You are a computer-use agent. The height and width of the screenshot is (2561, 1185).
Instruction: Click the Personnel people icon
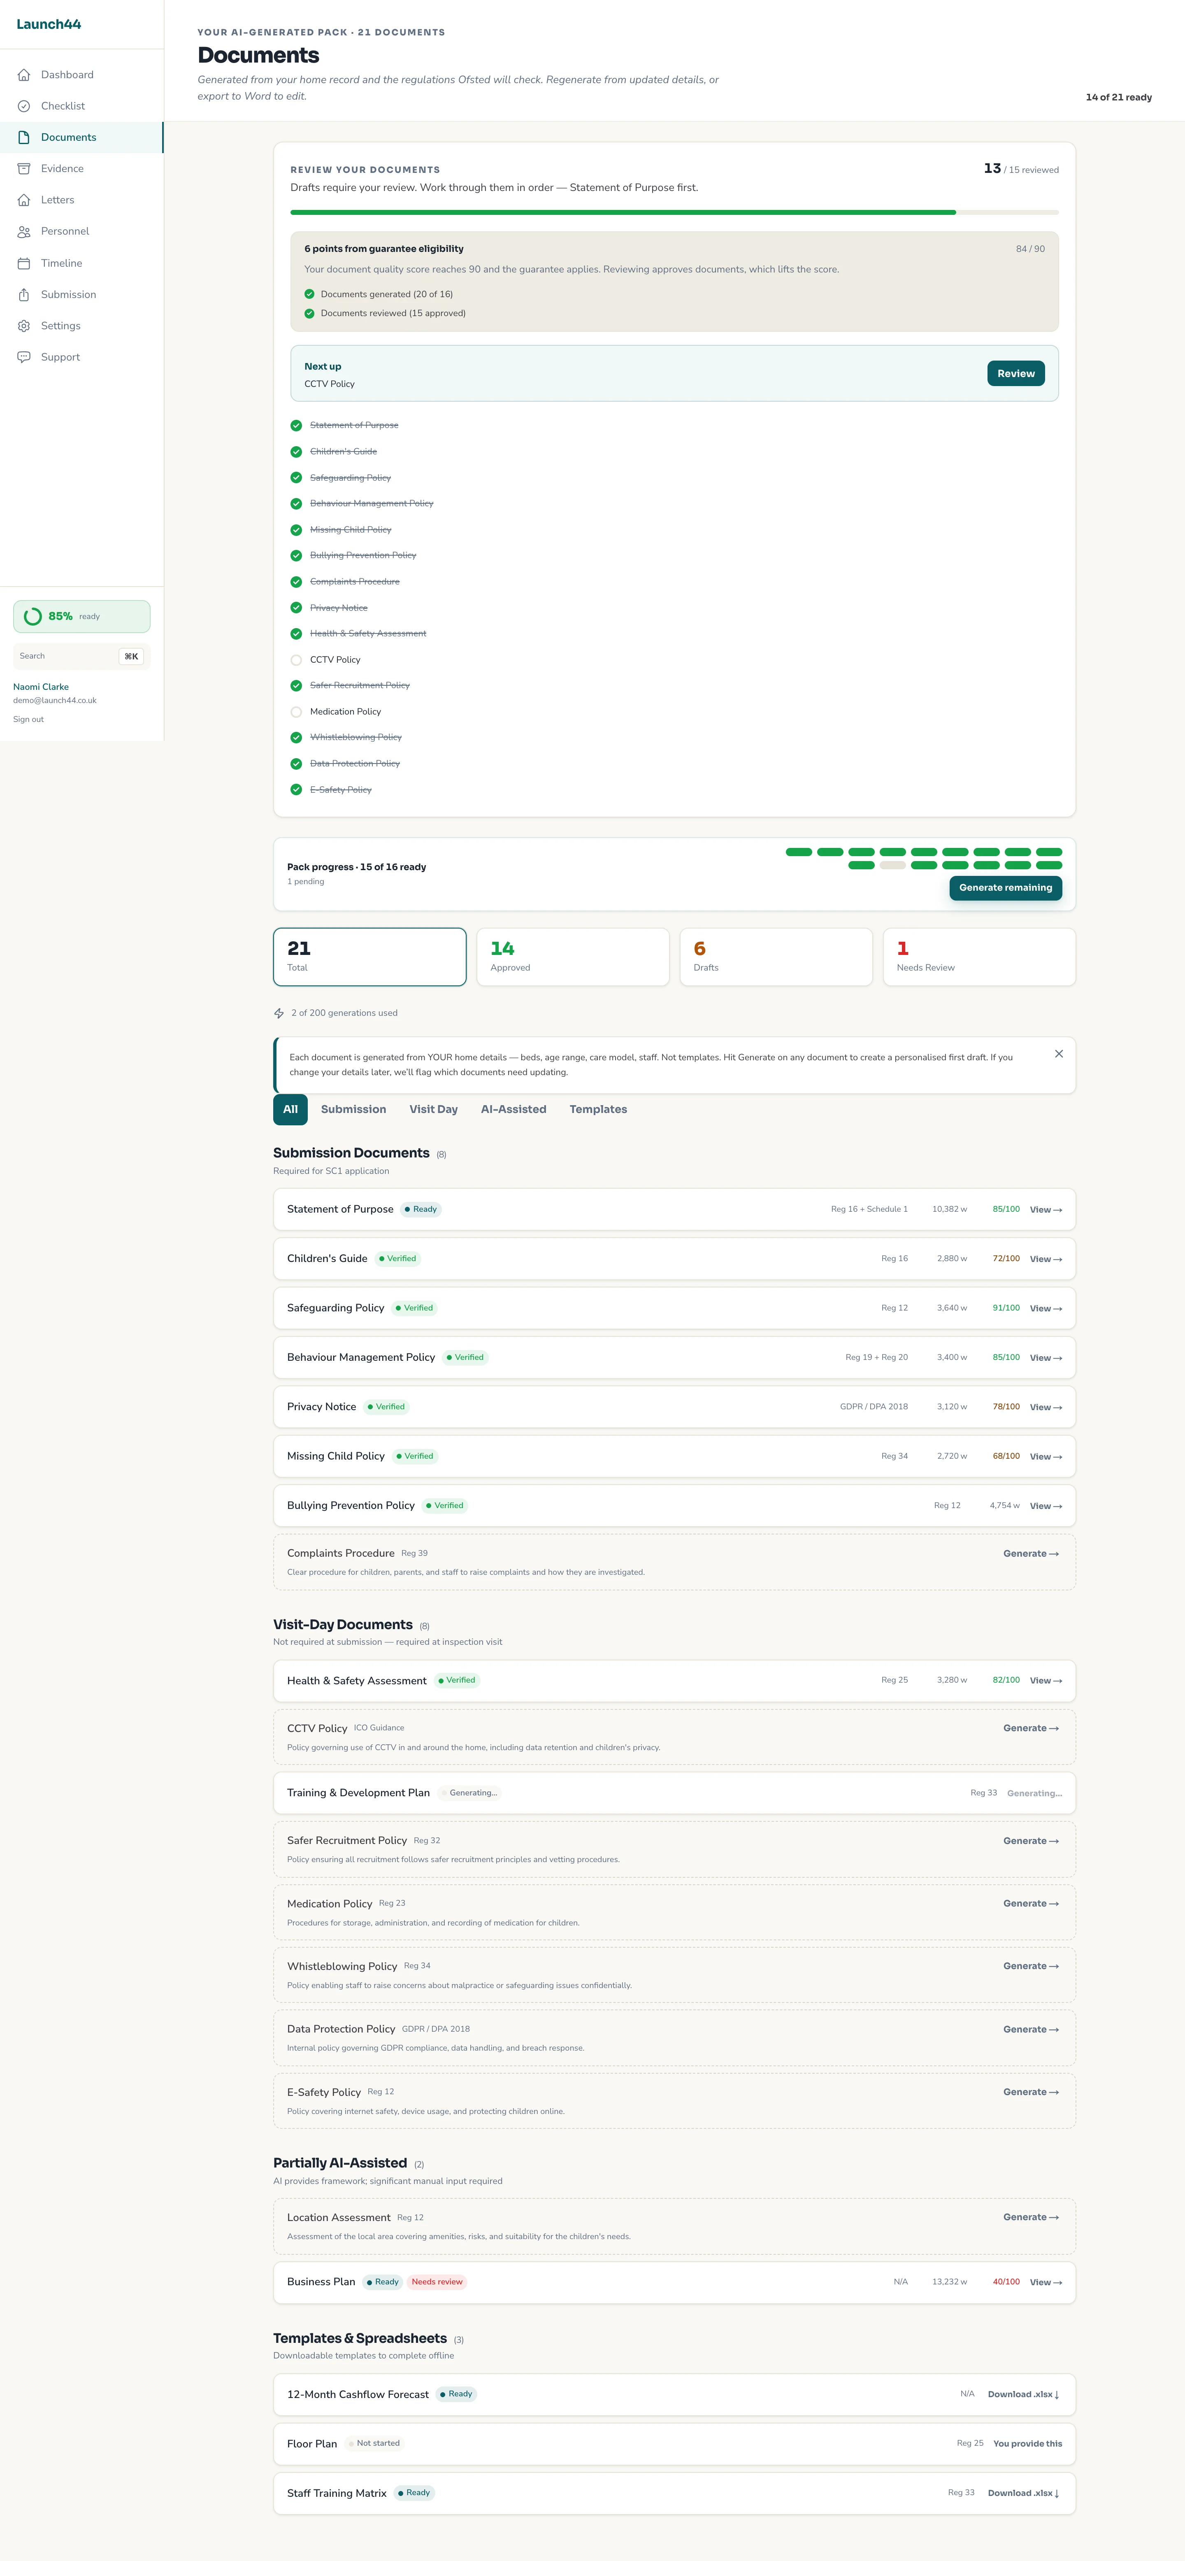coord(24,232)
